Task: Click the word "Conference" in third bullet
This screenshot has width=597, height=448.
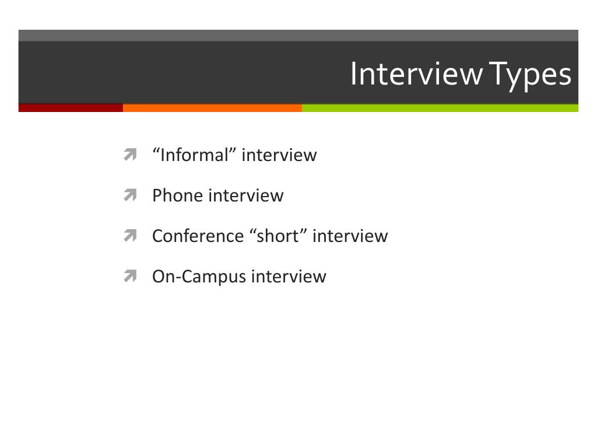Action: point(198,236)
